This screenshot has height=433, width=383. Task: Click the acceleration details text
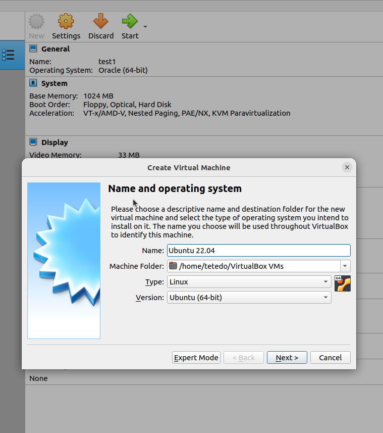pyautogui.click(x=187, y=113)
